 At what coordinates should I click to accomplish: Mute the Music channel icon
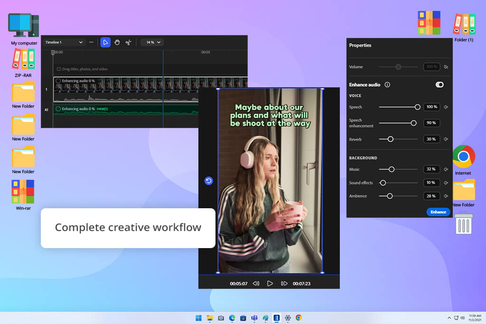(446, 169)
